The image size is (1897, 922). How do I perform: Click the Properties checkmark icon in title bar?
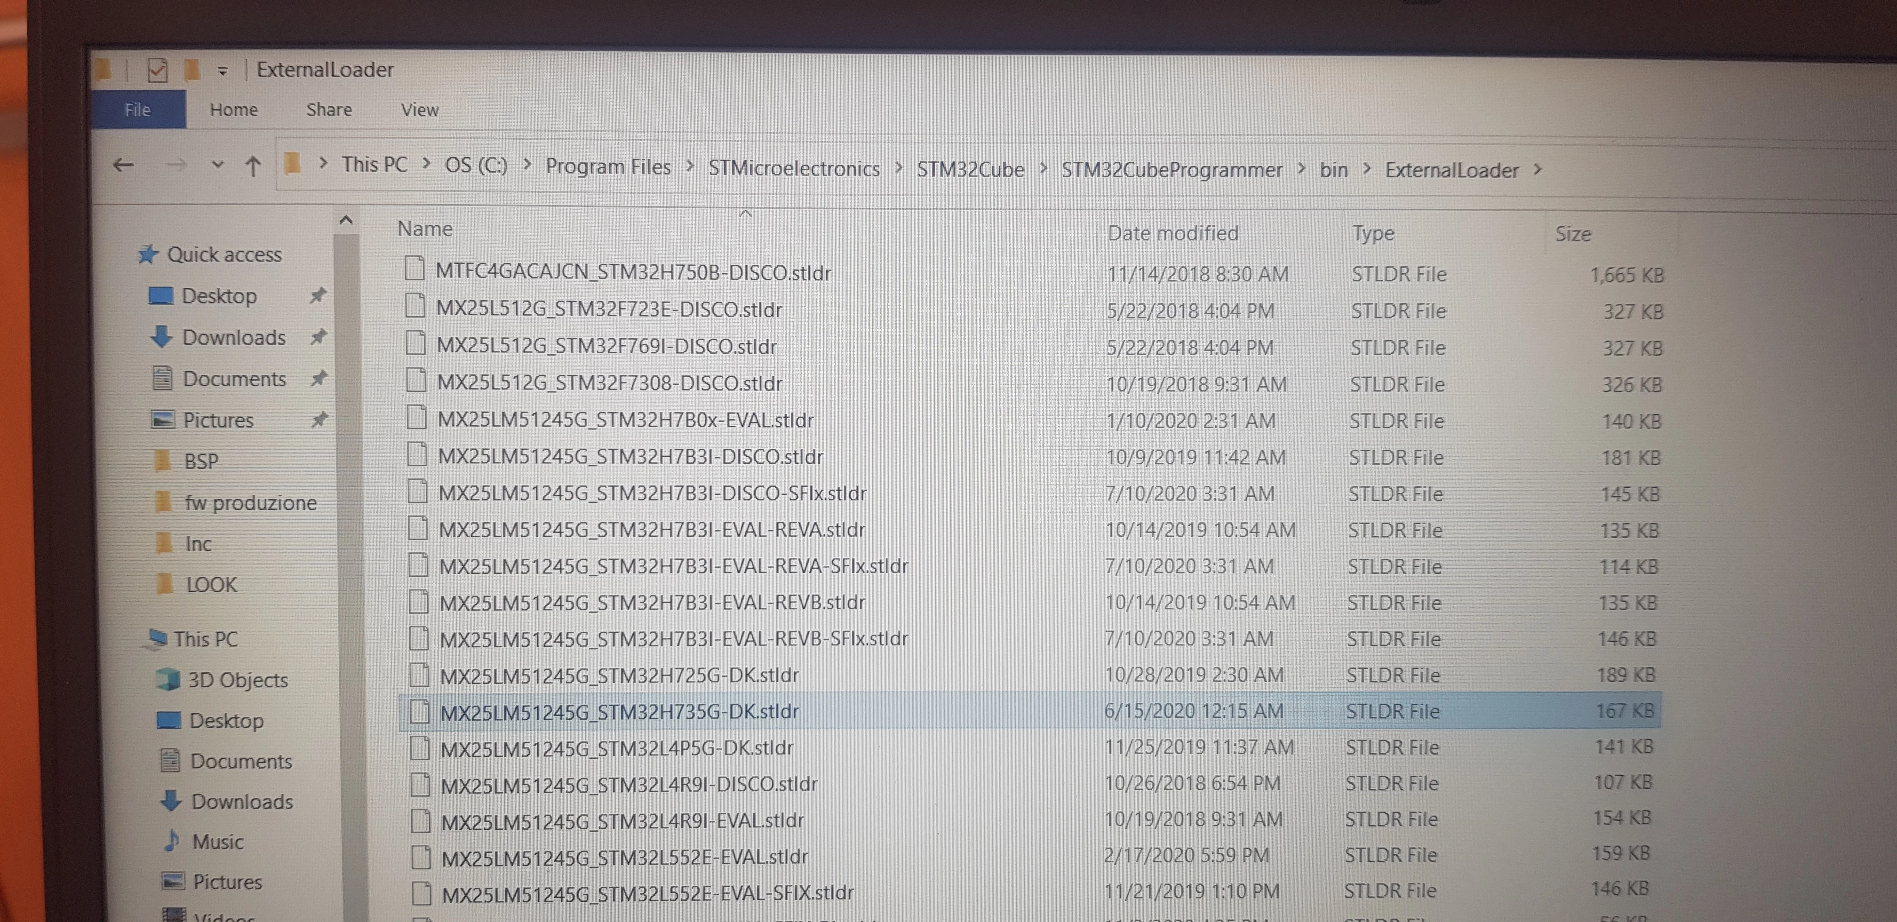click(x=157, y=71)
